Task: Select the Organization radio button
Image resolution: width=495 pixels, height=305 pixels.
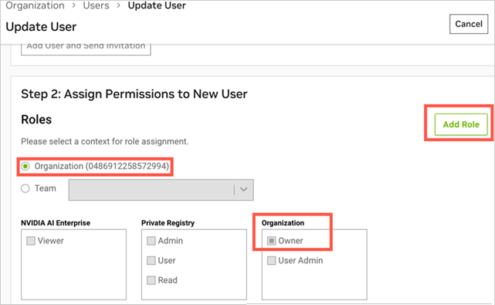Action: [x=25, y=166]
